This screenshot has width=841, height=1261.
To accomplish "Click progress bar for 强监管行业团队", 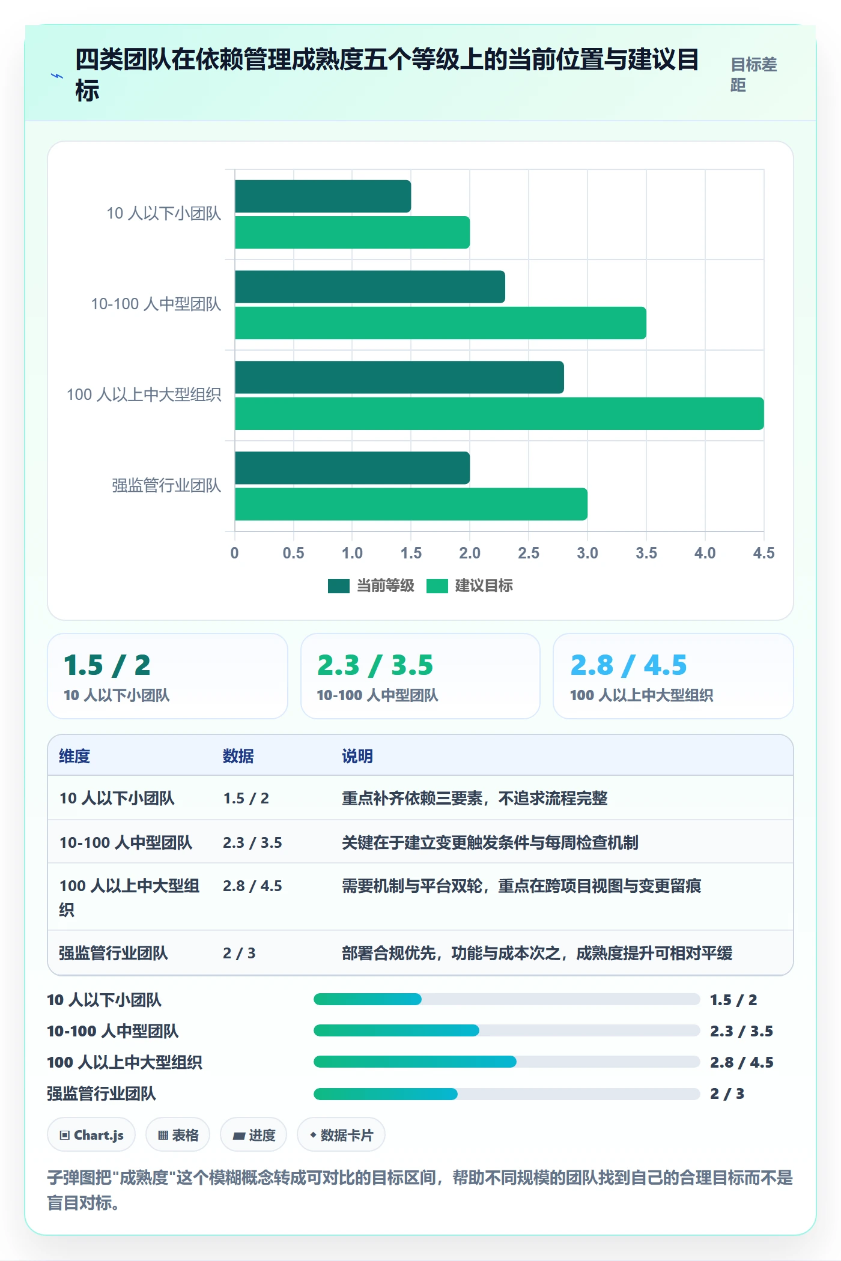I will point(507,1093).
